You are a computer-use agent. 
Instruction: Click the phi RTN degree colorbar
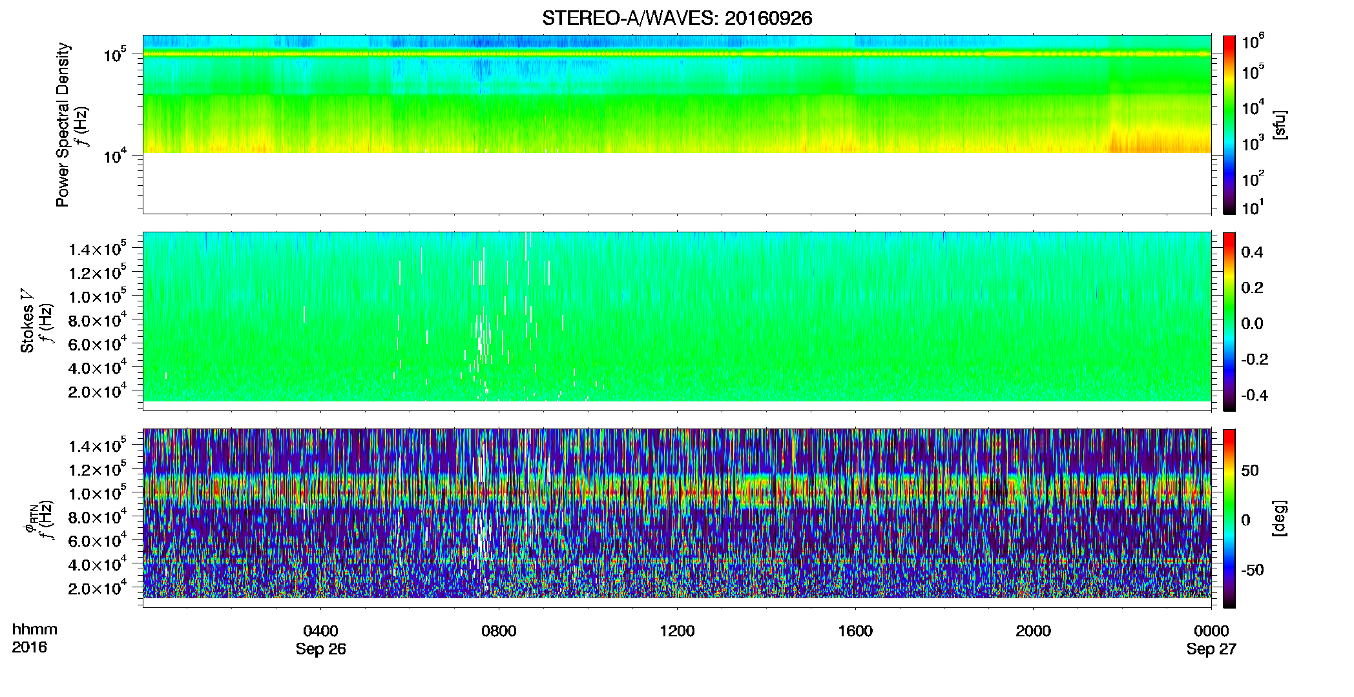click(1229, 518)
